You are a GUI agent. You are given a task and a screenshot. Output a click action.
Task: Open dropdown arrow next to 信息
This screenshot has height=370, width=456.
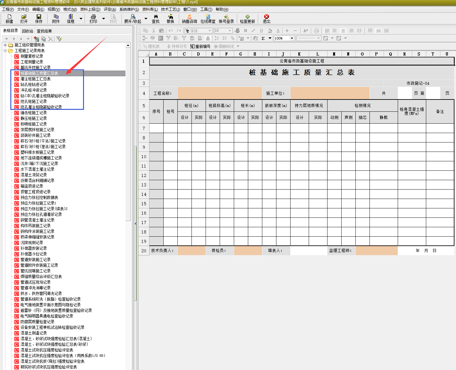(x=81, y=19)
